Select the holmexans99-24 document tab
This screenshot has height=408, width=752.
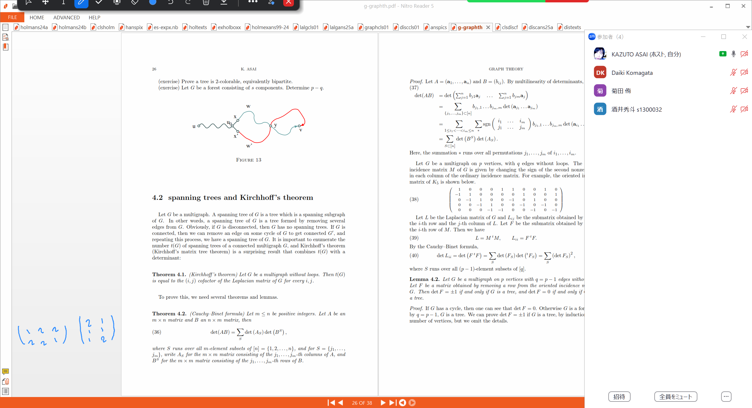[267, 27]
